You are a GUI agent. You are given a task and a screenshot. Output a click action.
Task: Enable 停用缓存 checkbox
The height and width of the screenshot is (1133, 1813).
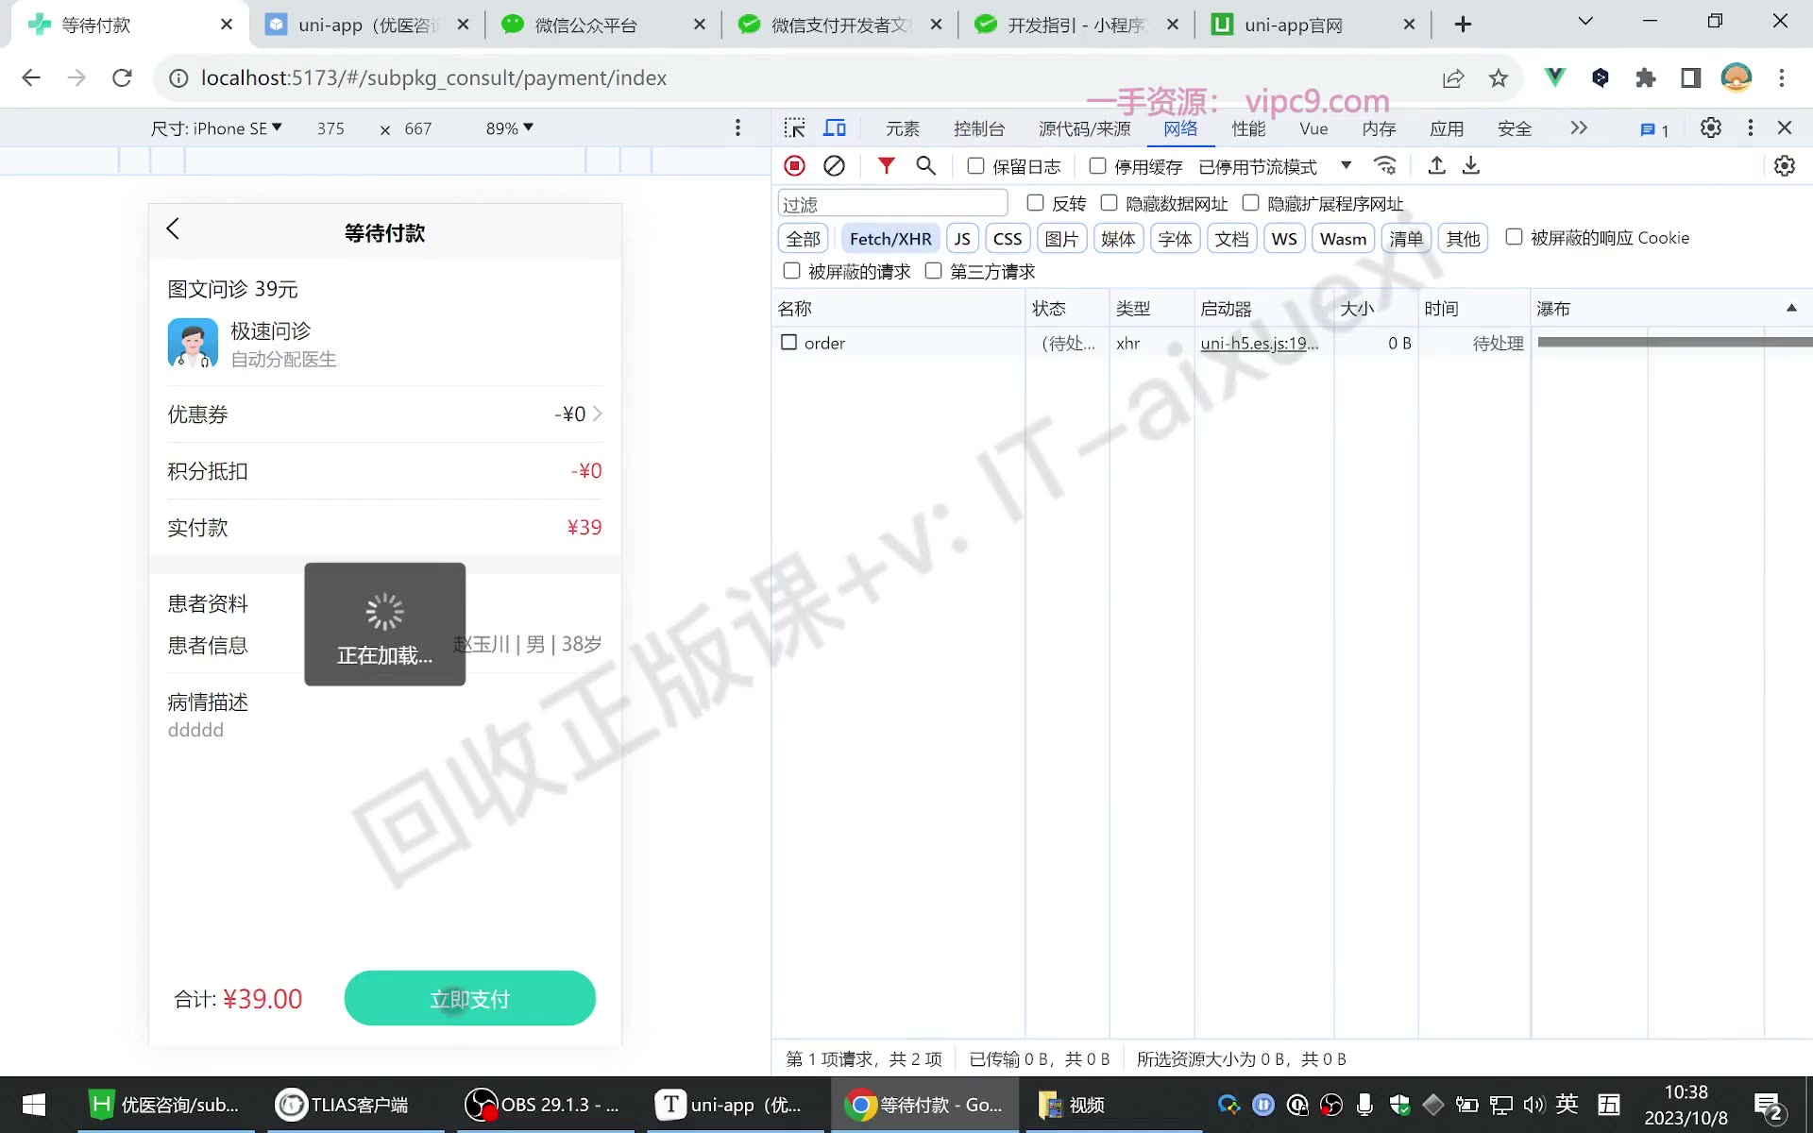pyautogui.click(x=1097, y=166)
